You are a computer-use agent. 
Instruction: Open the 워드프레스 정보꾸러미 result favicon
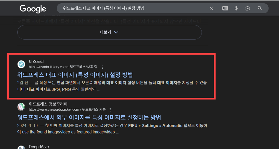(21, 107)
